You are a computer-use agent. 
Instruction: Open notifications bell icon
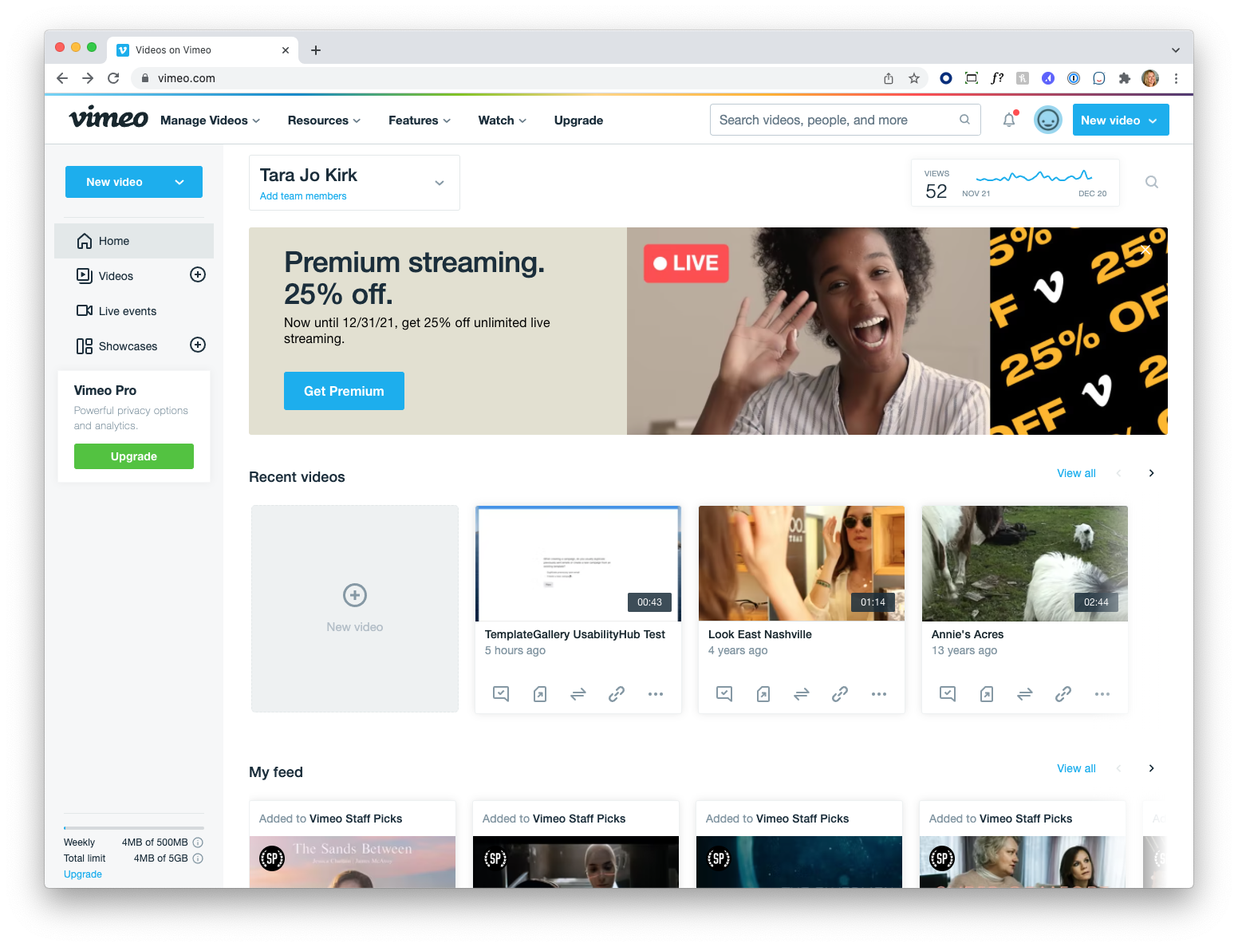point(1009,120)
